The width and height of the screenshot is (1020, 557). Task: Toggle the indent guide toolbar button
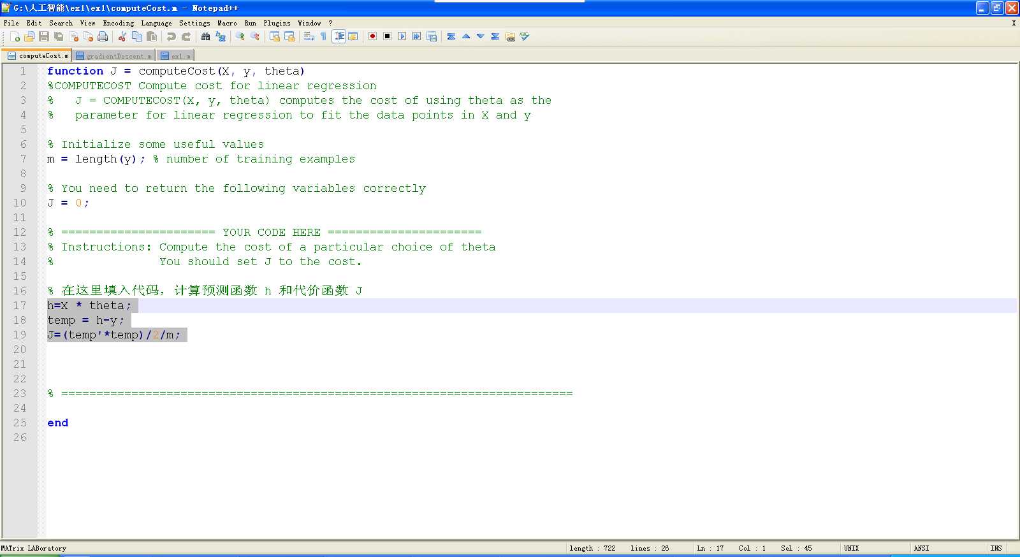pos(339,37)
